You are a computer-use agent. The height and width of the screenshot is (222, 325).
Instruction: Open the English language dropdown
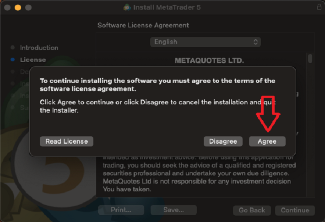point(206,42)
